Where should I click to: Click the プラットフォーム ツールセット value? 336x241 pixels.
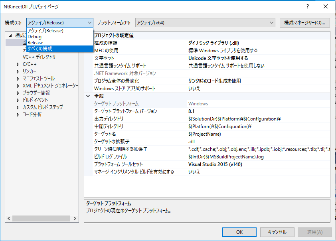pyautogui.click(x=215, y=164)
